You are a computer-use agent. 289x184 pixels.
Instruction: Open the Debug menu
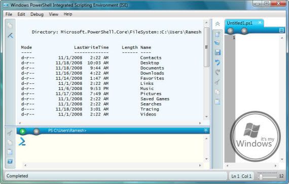pos(37,14)
